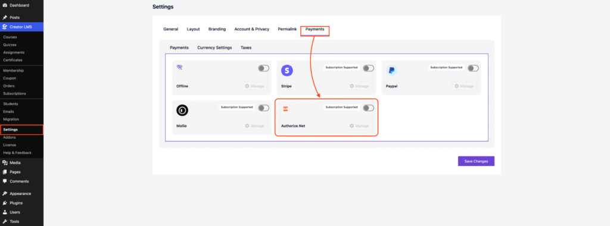Enable the Stripe payment toggle
The image size is (610, 226).
[368, 68]
